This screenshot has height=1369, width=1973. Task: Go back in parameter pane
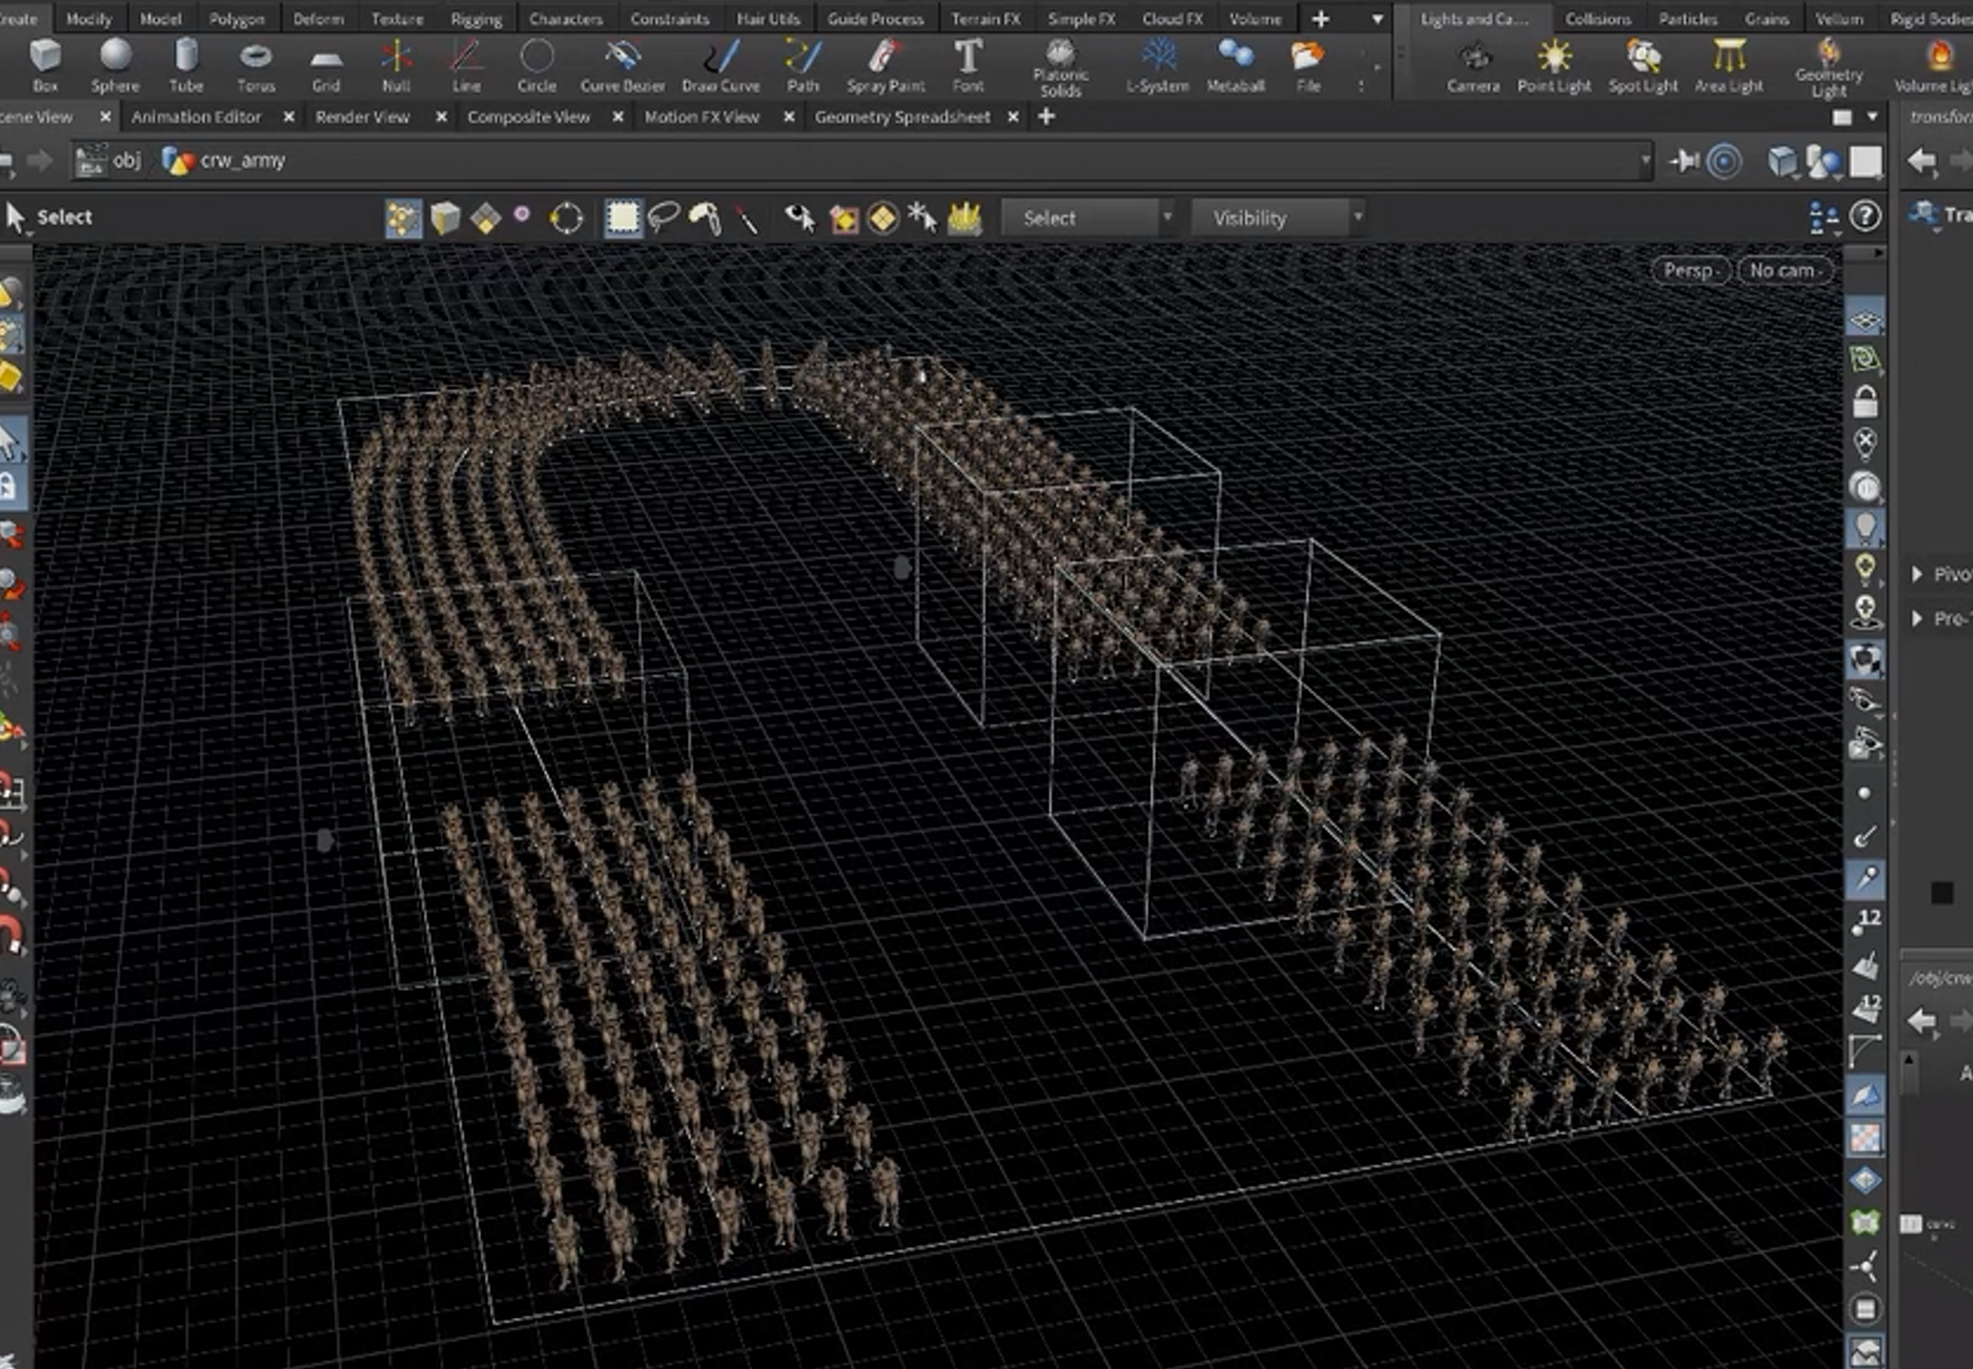tap(1922, 160)
